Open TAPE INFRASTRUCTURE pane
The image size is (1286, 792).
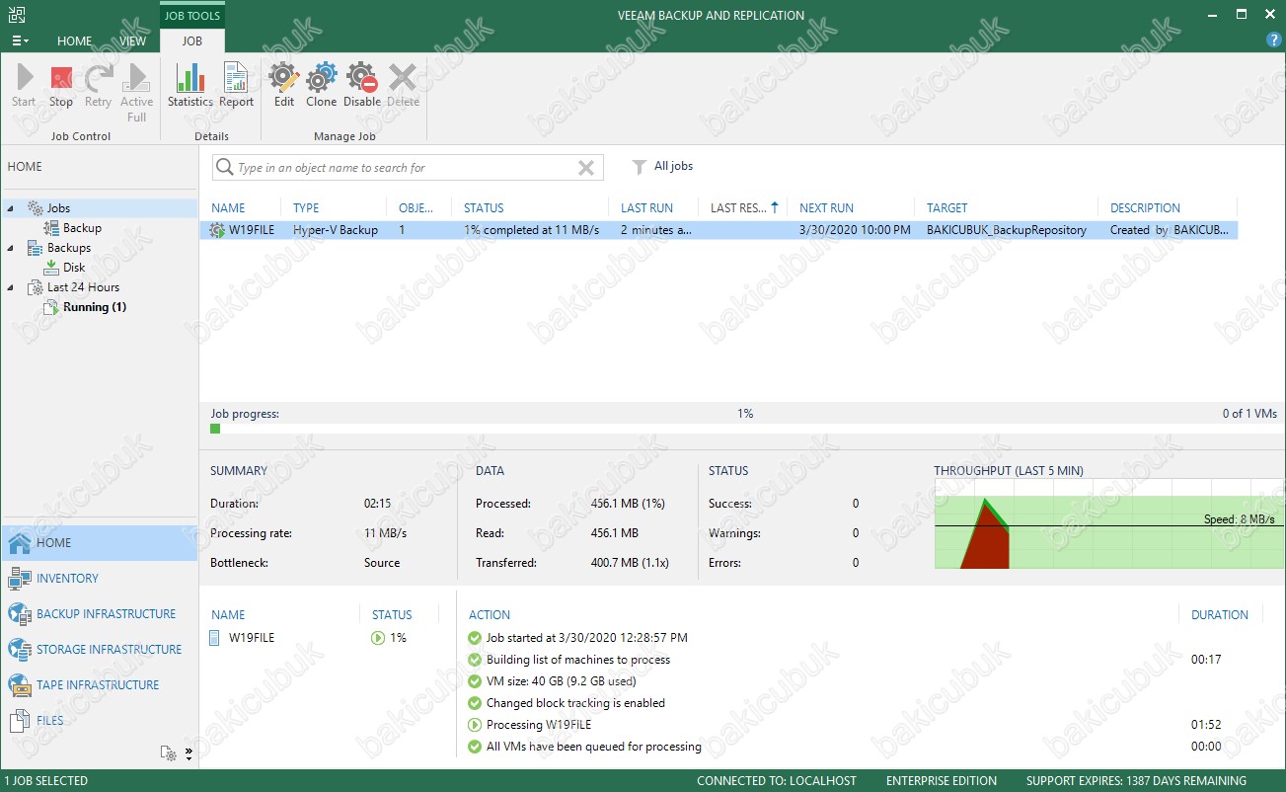pos(99,685)
